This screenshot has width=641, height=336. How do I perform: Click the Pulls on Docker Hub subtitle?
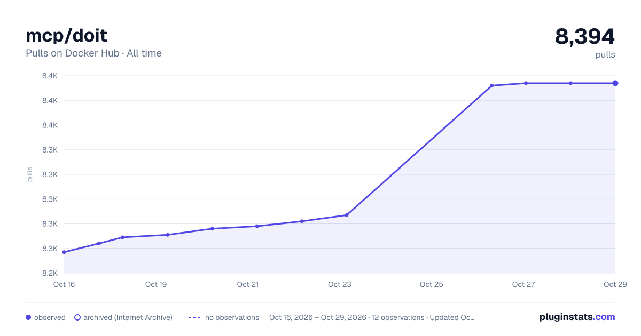93,53
